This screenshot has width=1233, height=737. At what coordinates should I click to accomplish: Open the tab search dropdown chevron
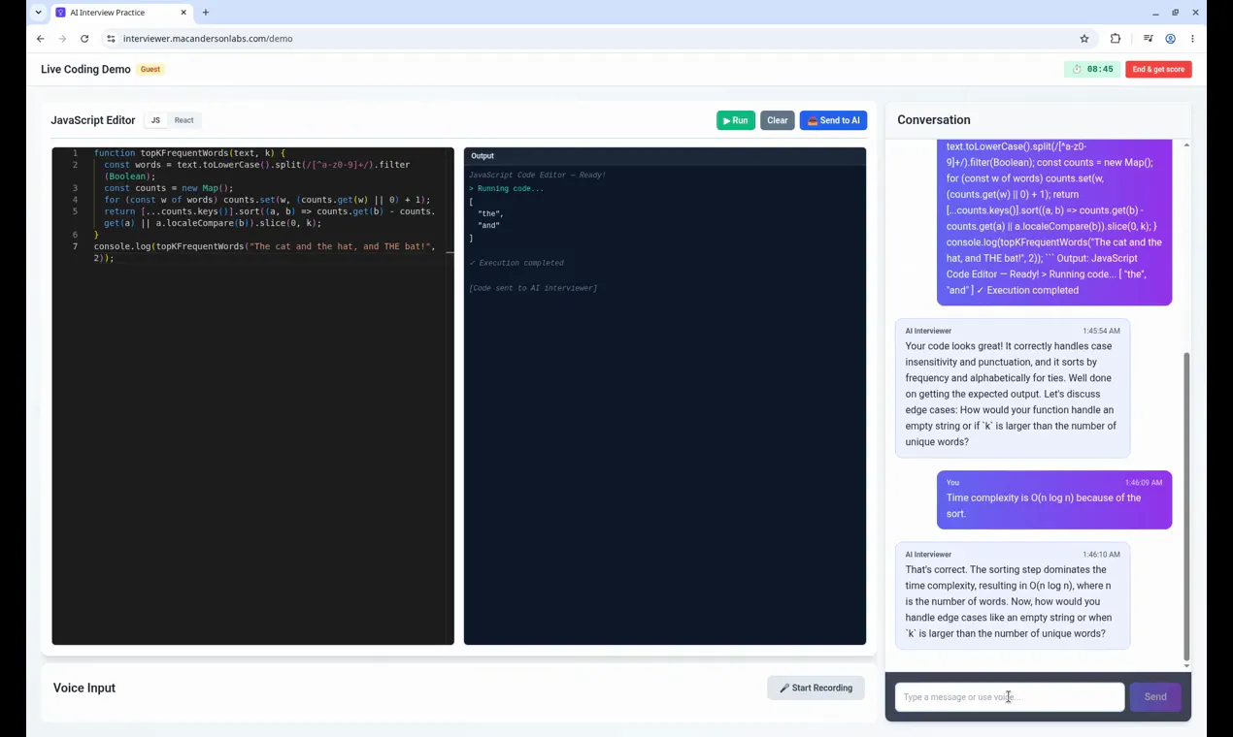click(x=38, y=13)
